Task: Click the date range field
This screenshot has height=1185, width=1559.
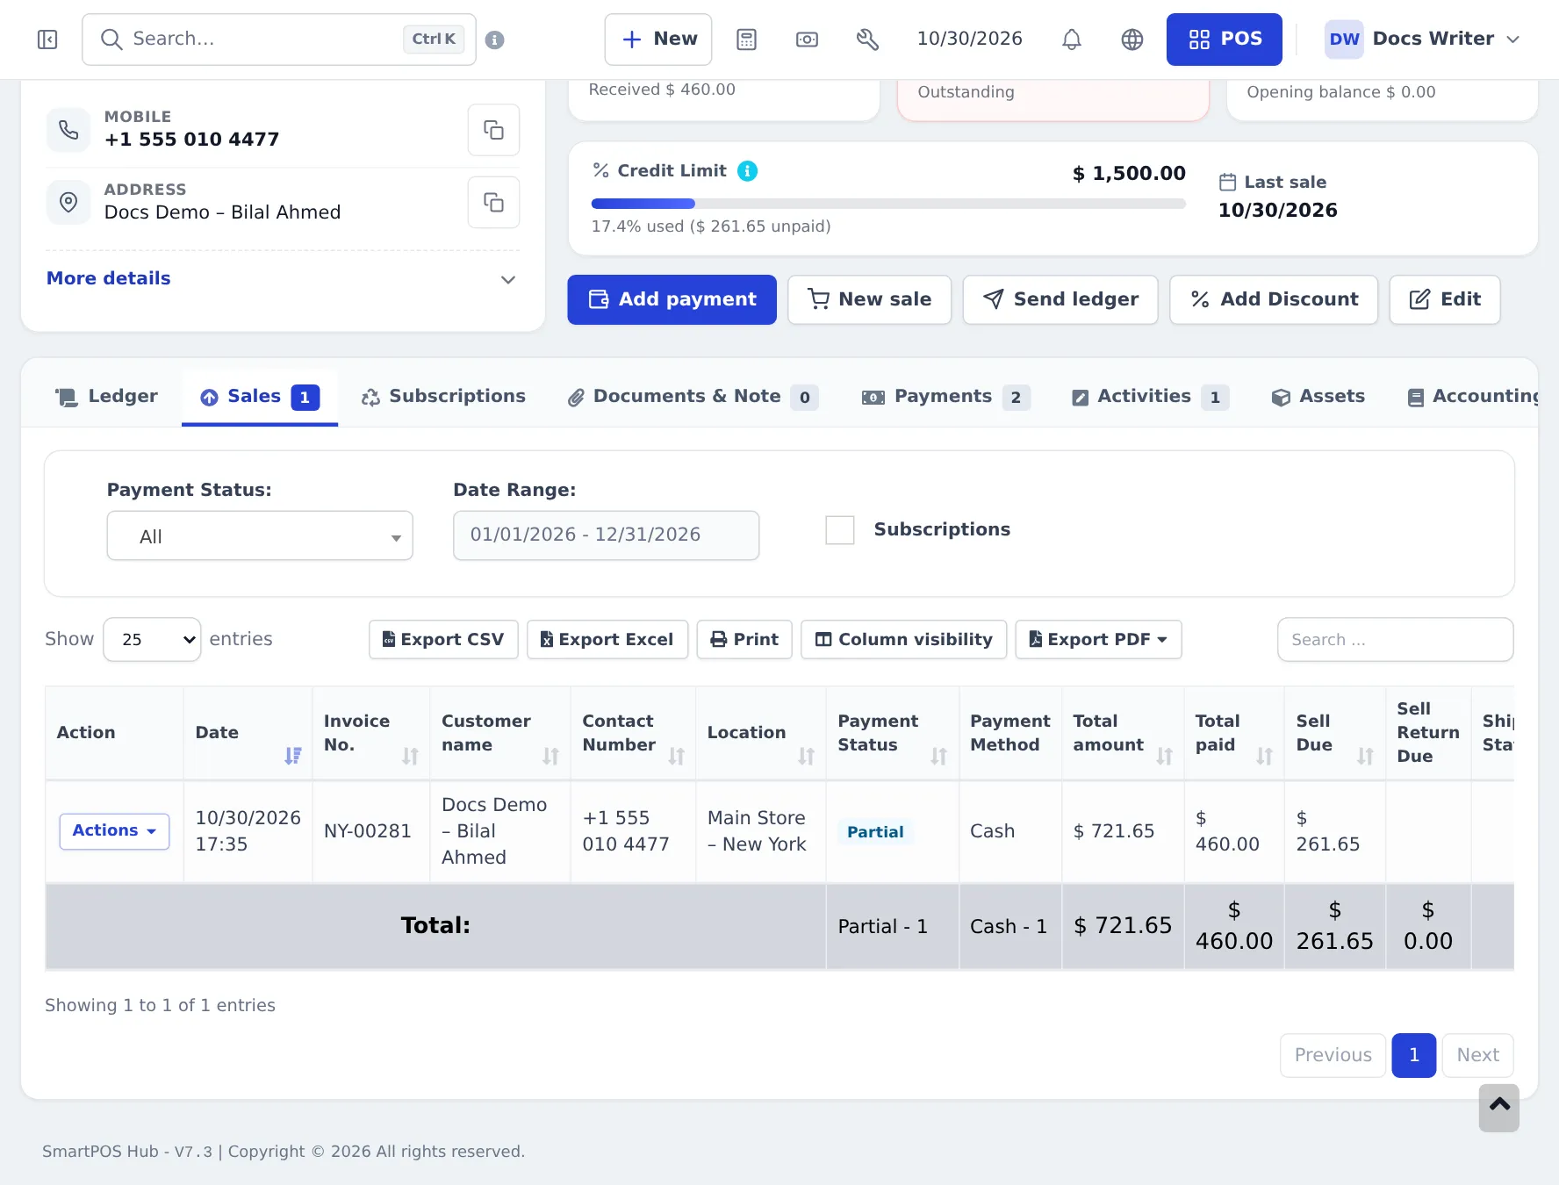Action: 606,535
